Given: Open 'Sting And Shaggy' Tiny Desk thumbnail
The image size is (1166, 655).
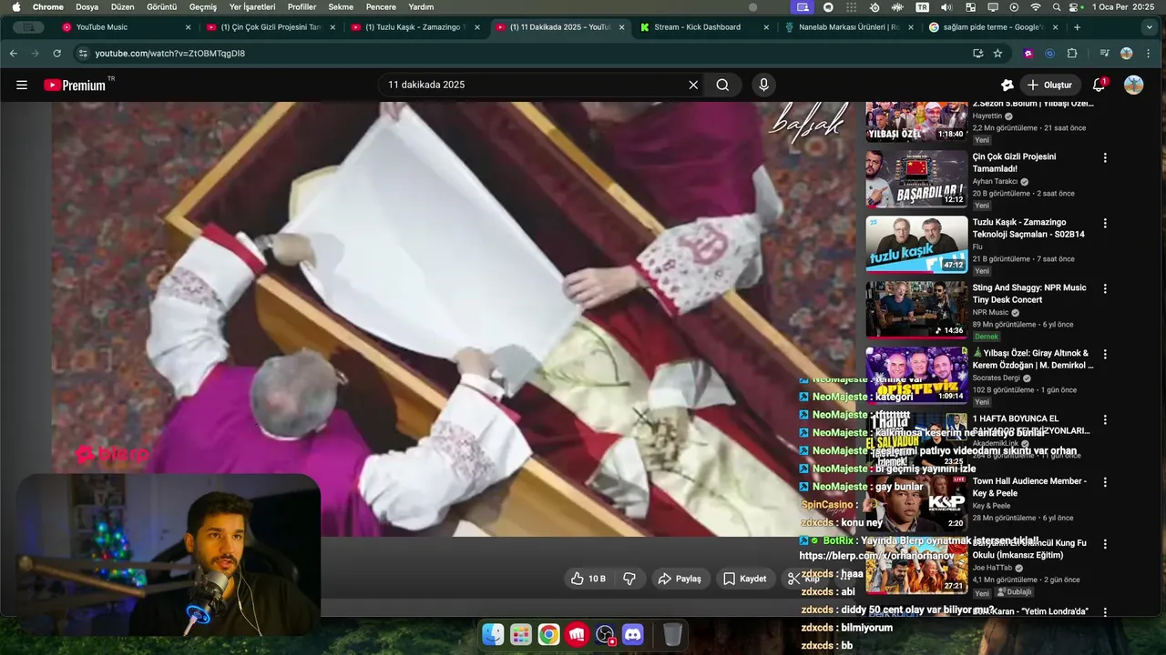Looking at the screenshot, I should coord(916,309).
